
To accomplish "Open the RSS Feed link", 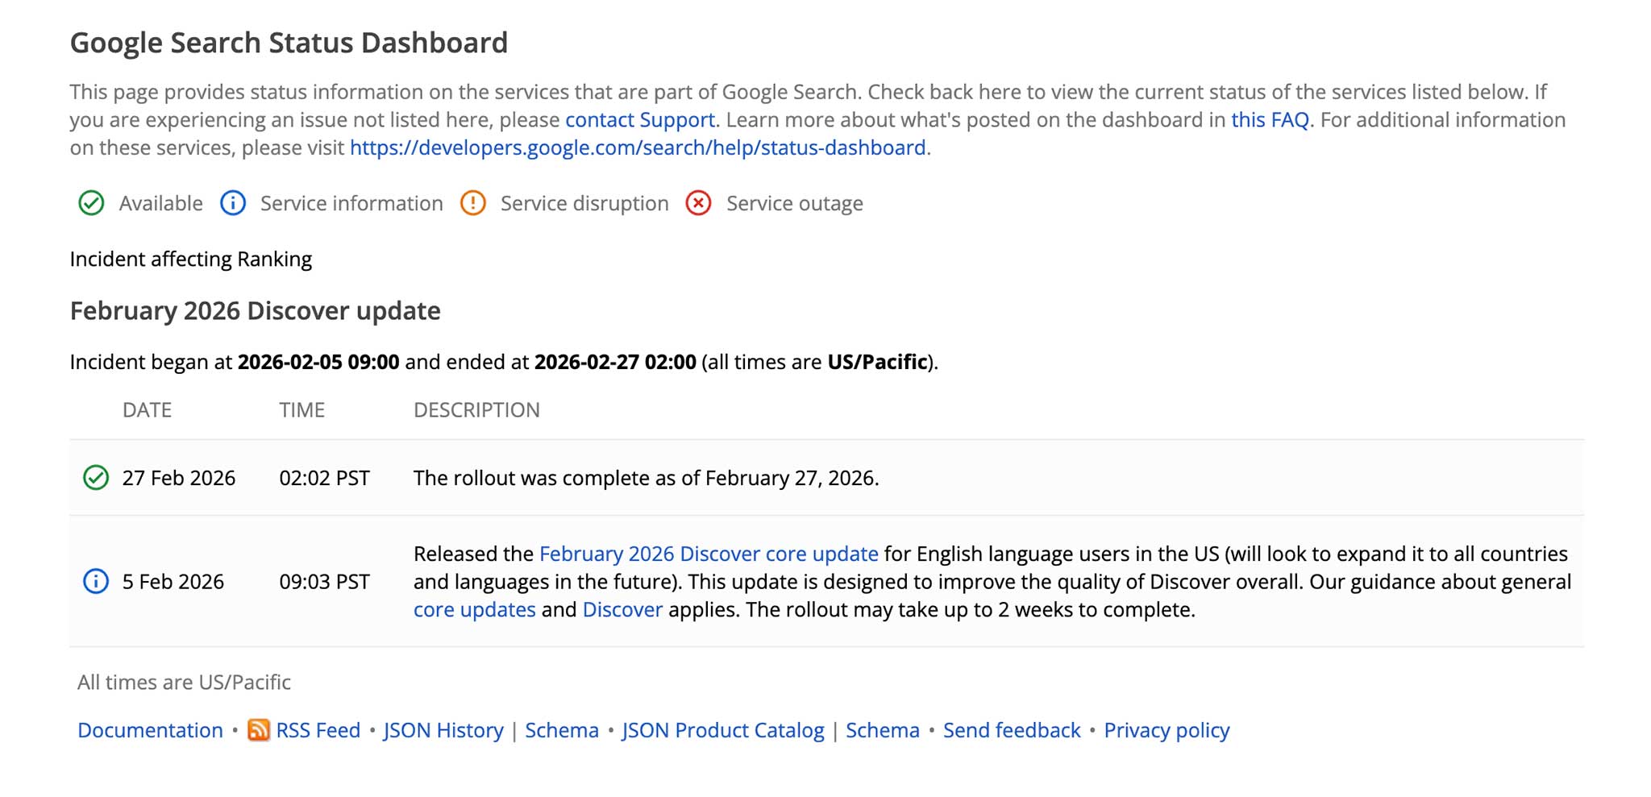I will click(318, 730).
